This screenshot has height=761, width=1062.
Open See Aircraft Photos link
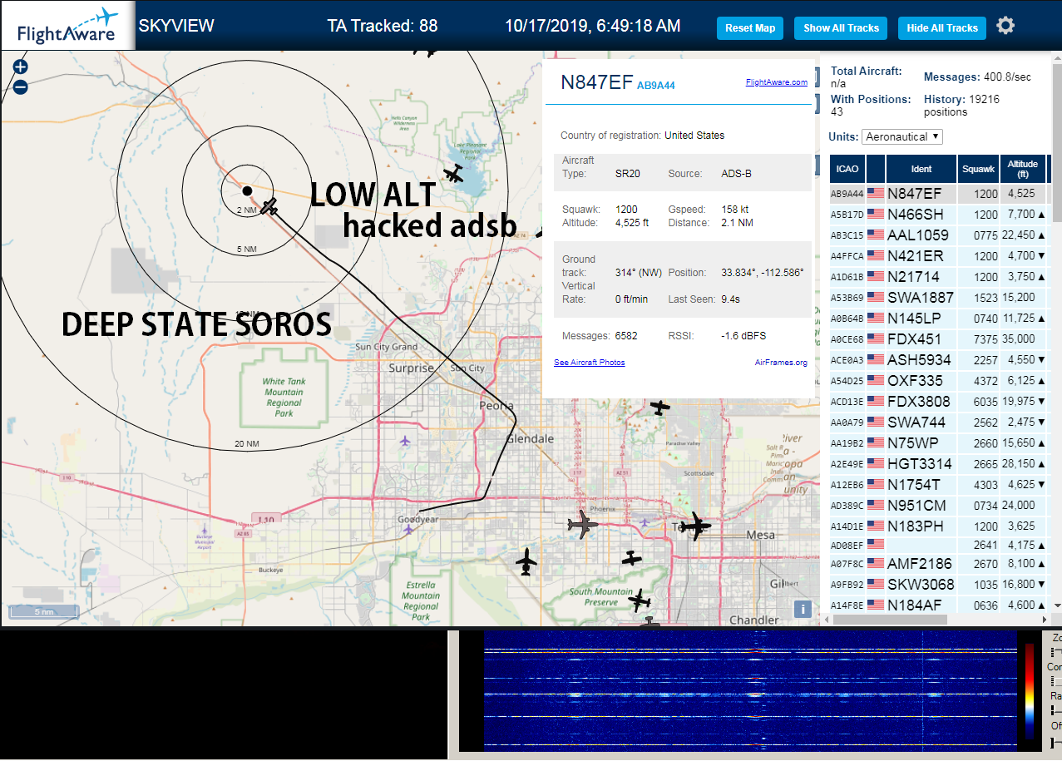589,362
